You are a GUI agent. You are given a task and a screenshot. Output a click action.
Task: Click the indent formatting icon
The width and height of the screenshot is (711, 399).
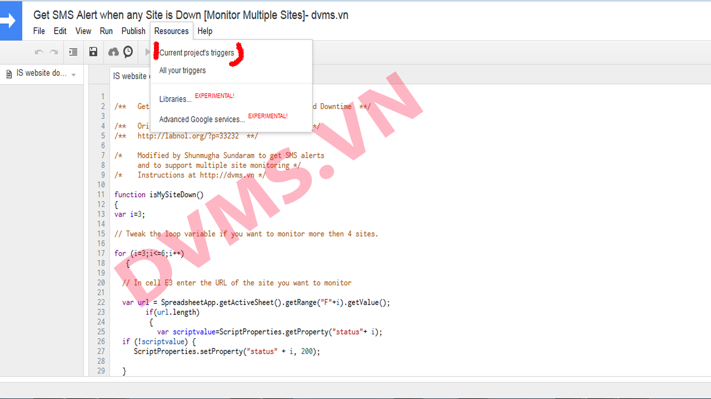(73, 52)
